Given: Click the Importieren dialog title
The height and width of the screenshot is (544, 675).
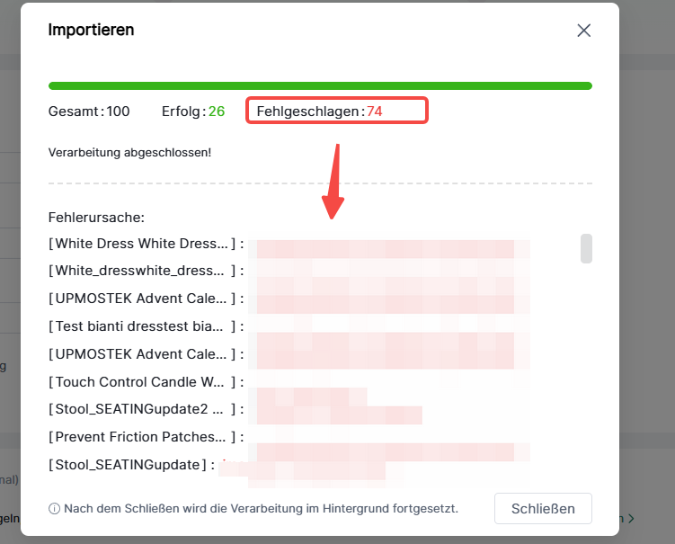Looking at the screenshot, I should click(91, 30).
